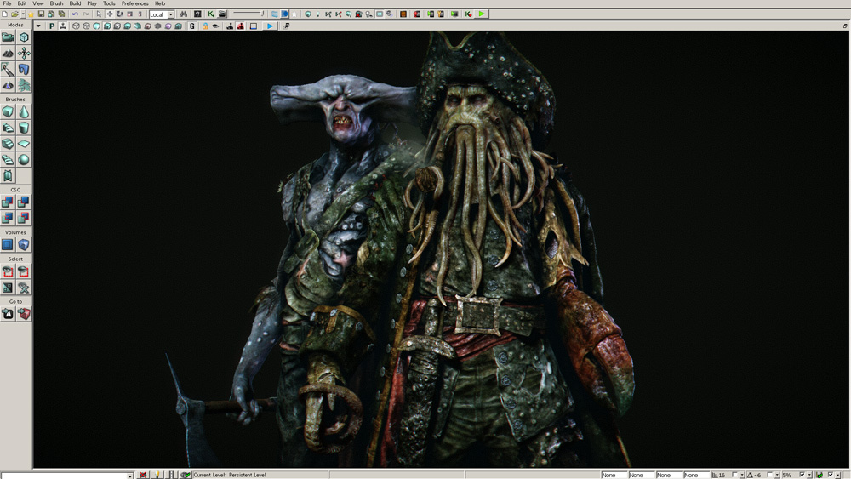Screen dimensions: 851x479
Task: Toggle the square frame icon in viewport toolbar
Action: click(254, 26)
